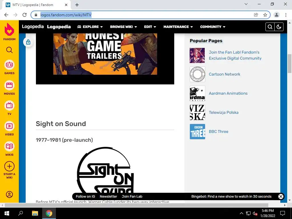Viewport: 292px width, 219px height.
Task: Open the user profile icon in sidebar
Action: point(9,194)
